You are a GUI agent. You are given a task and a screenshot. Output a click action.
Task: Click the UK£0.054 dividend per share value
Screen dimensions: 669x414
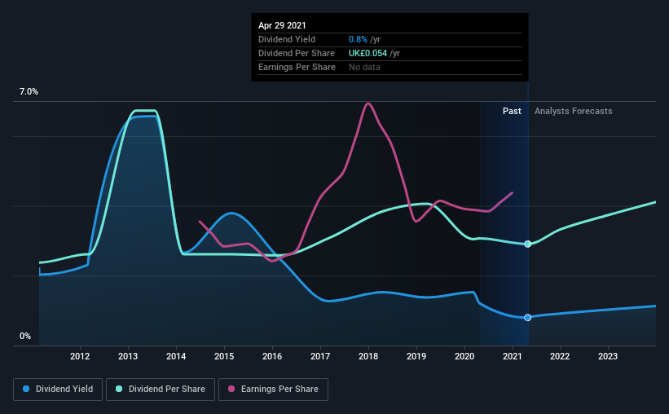(368, 53)
